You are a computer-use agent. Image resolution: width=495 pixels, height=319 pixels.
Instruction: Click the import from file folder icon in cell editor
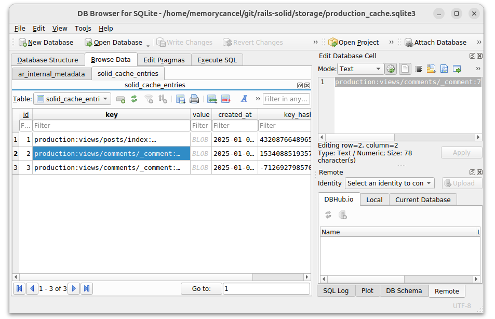431,69
